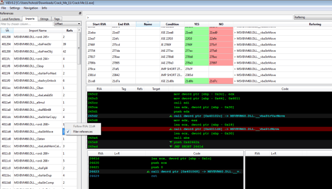
Task: Select the __vbaFpI4 import row
Action: 39,168
